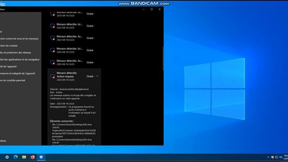This screenshot has width=288, height=162.
Task: Launch Firefox from the taskbar
Action: [32, 157]
